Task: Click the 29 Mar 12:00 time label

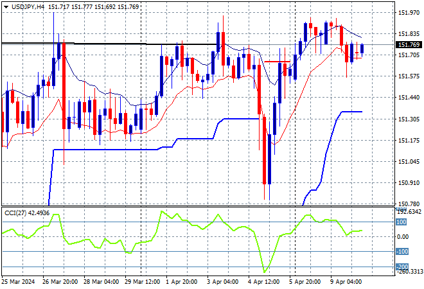Action: point(142,282)
